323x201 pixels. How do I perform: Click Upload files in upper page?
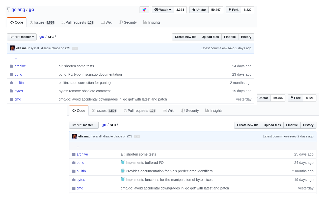[210, 37]
